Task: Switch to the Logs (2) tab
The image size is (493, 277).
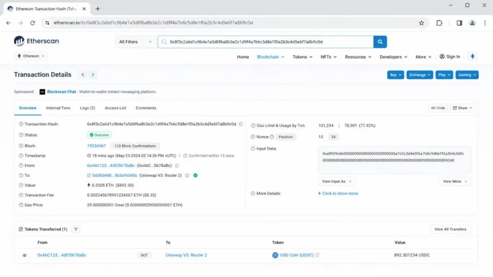Action: [x=88, y=108]
